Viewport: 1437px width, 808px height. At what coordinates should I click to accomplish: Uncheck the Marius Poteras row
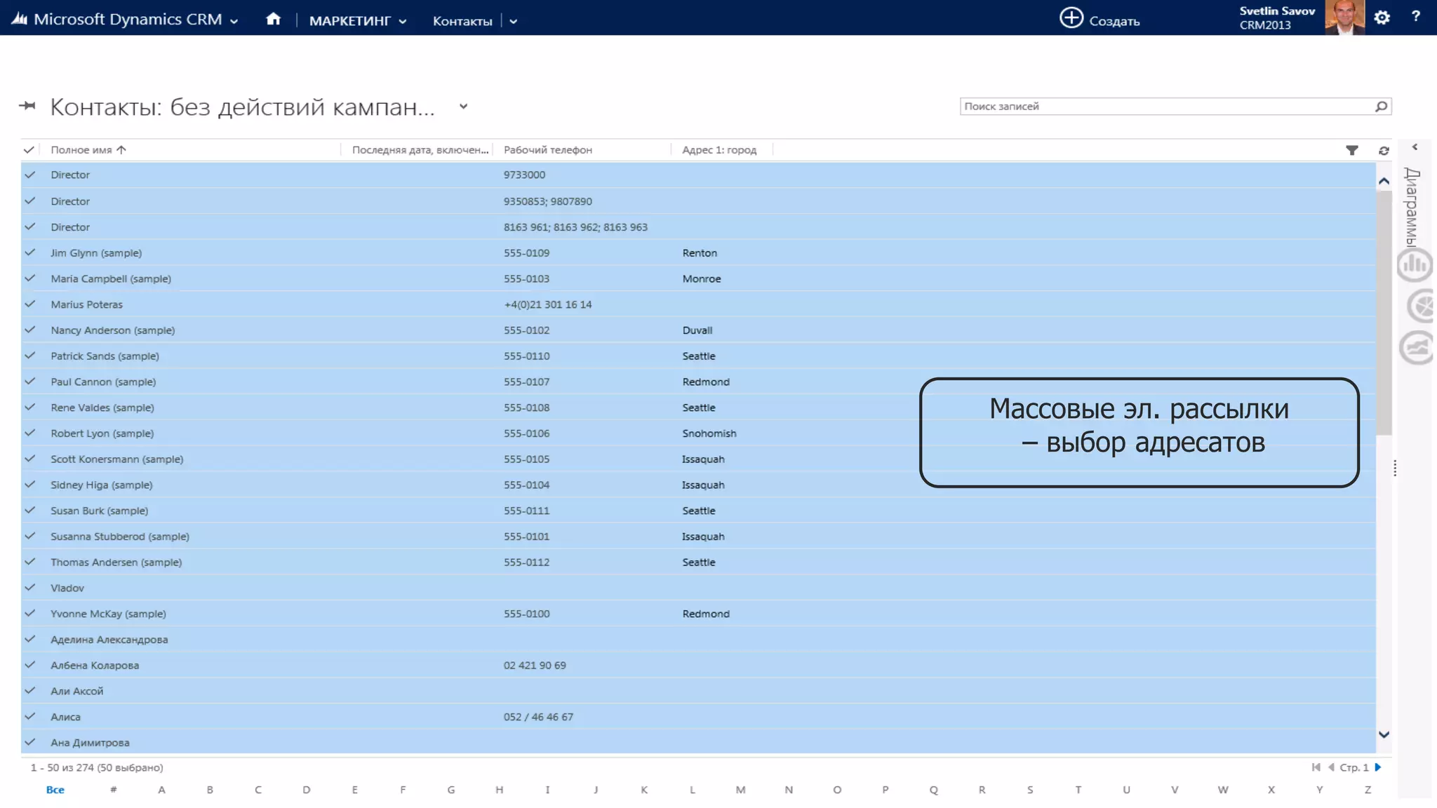coord(29,304)
